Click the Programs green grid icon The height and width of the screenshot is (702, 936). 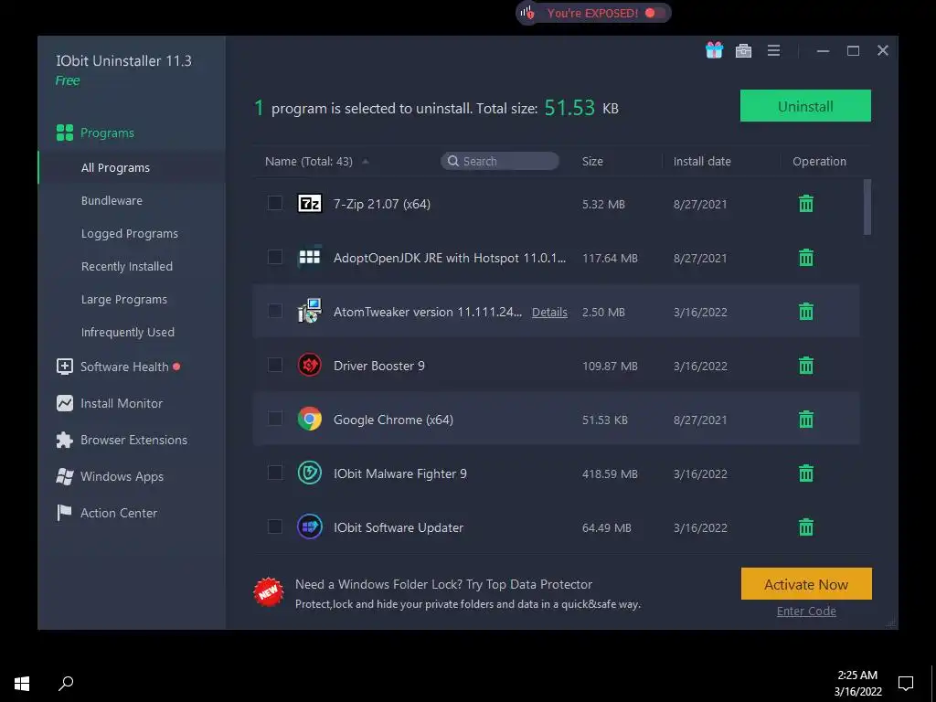pyautogui.click(x=65, y=133)
